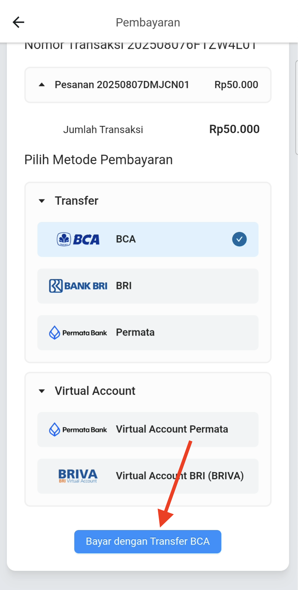Click the Transfer section heading
The image size is (298, 590).
77,201
